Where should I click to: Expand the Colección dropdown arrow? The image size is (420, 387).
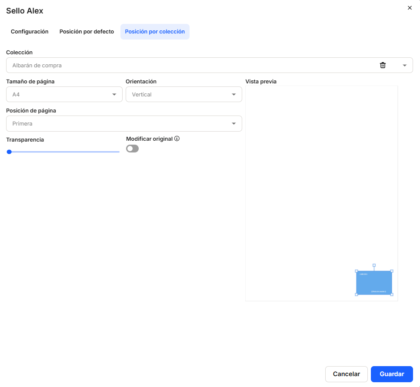[x=405, y=66]
